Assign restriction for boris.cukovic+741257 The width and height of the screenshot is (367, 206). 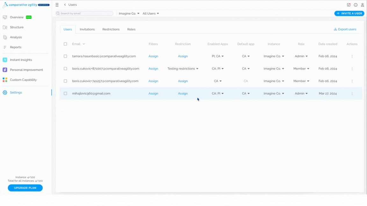pyautogui.click(x=183, y=81)
